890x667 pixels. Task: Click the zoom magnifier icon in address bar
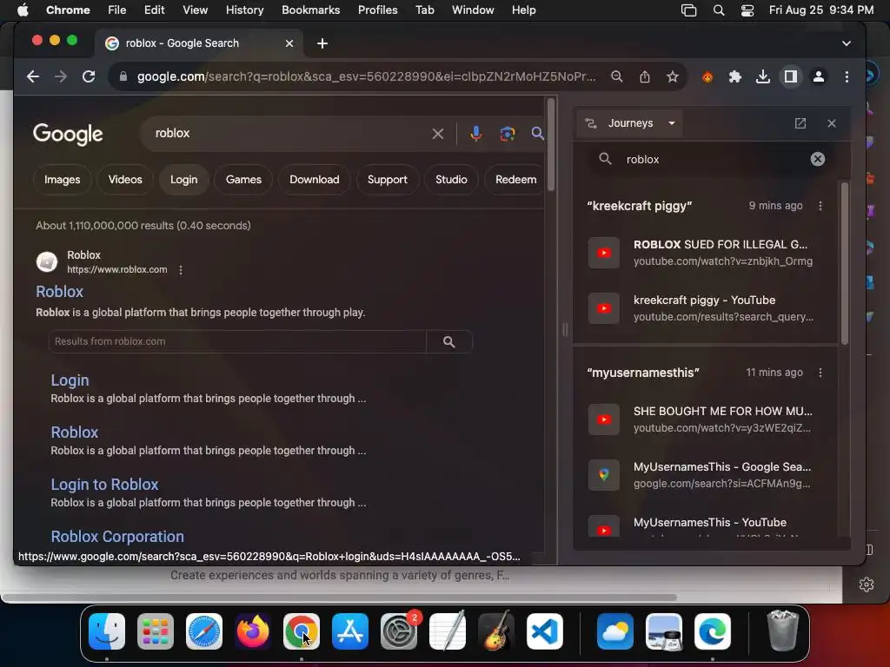click(x=617, y=76)
